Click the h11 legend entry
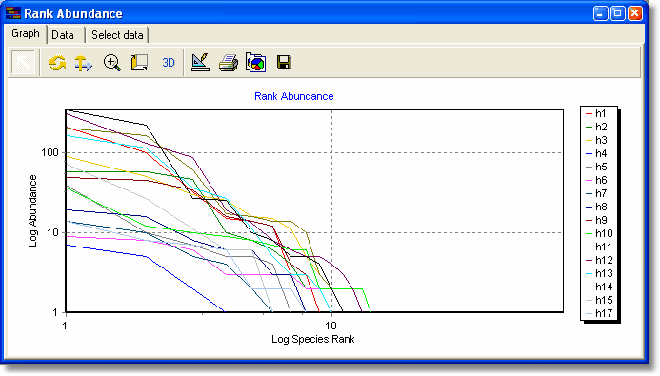The width and height of the screenshot is (660, 376). 599,247
